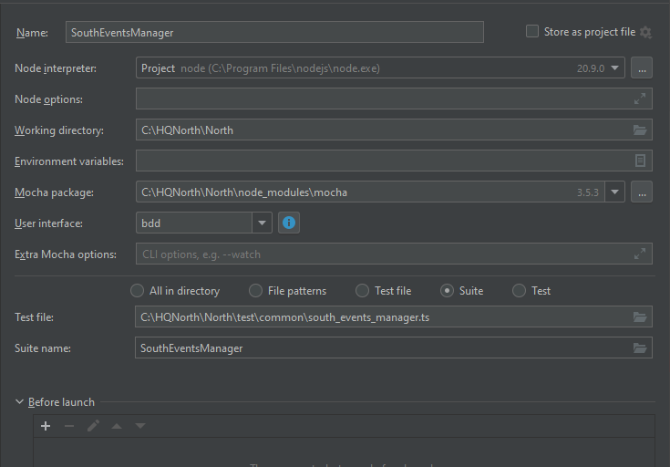Browse folder for Working directory
670x467 pixels.
pos(640,130)
